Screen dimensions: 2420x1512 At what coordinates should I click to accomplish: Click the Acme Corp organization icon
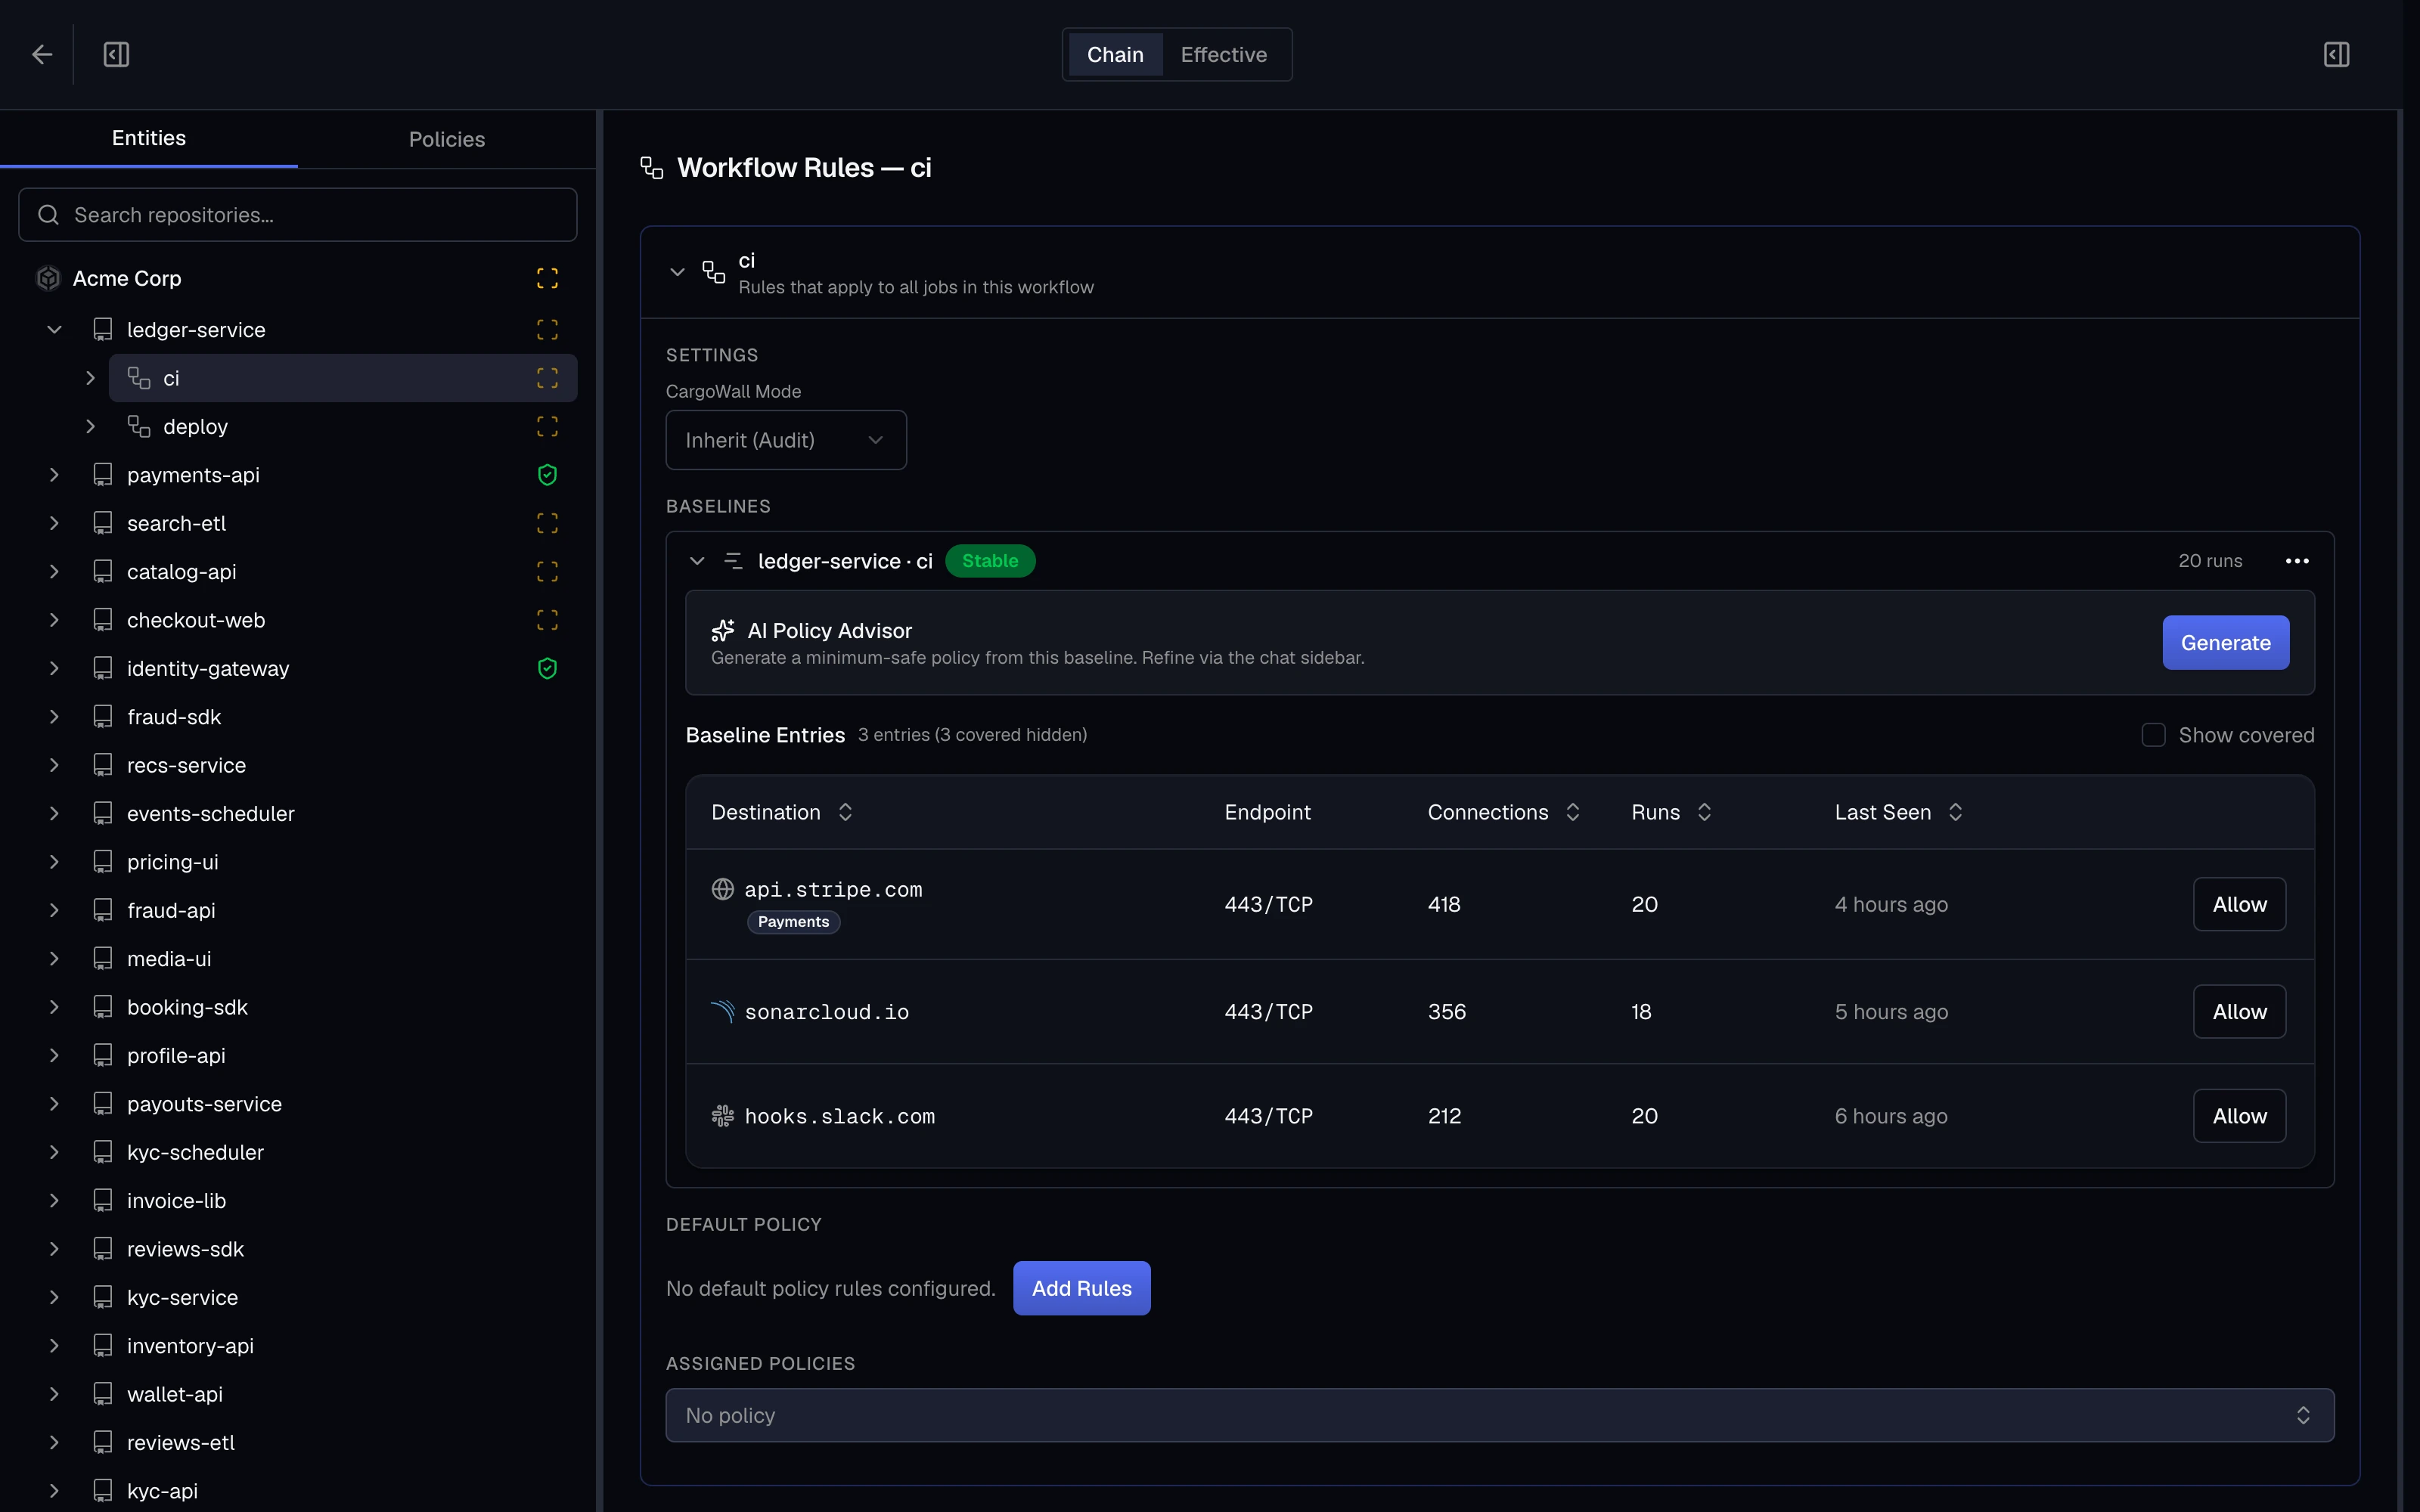(48, 278)
